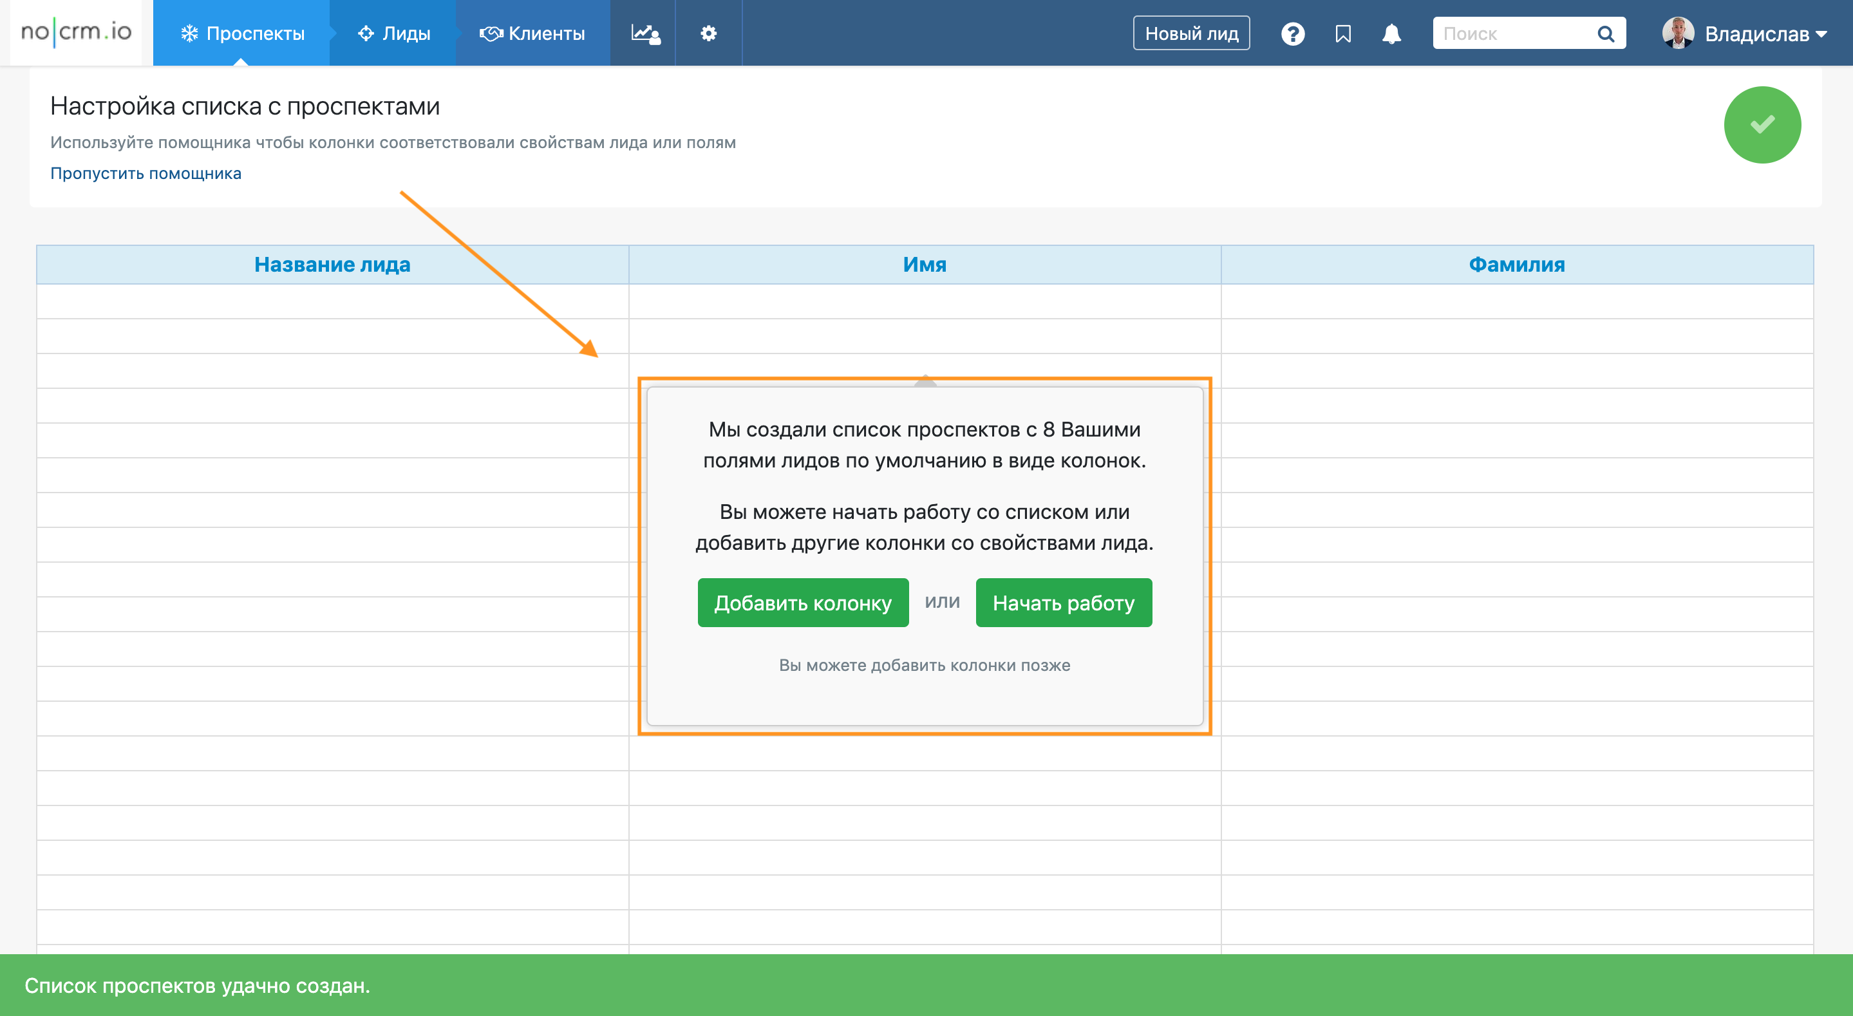Click Добавить колонку button
Screen dimensions: 1853x1016
[x=803, y=603]
